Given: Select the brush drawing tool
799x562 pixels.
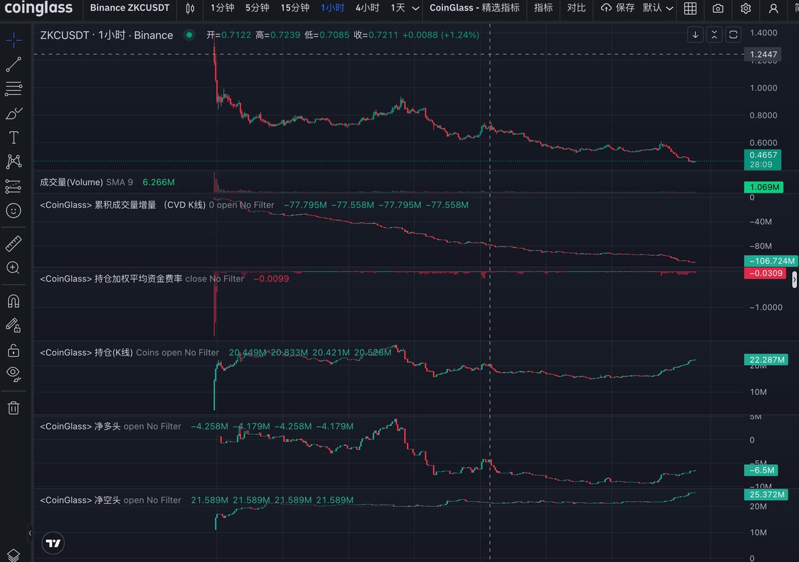Looking at the screenshot, I should [13, 113].
